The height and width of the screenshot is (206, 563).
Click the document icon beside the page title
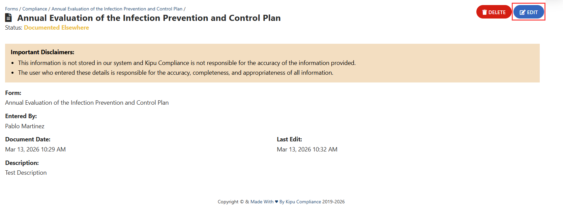(9, 18)
